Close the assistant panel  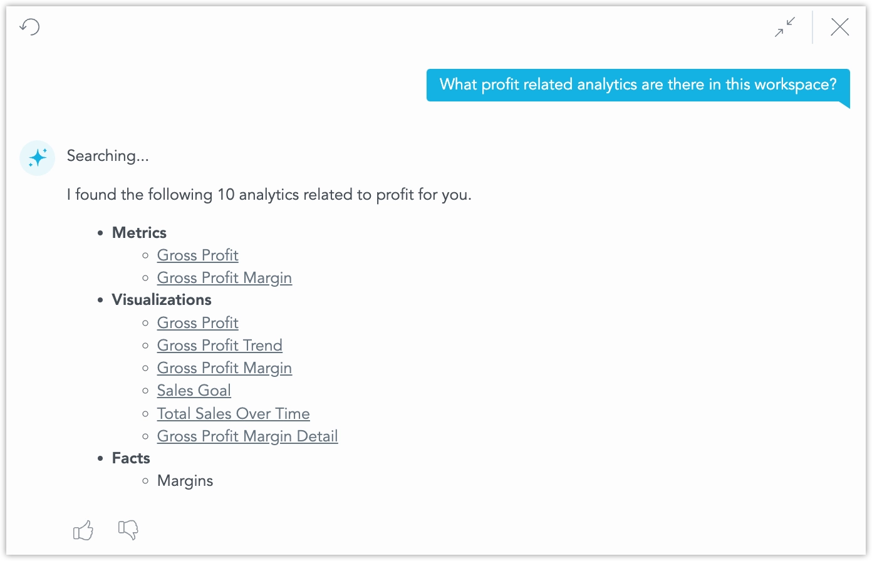tap(839, 27)
